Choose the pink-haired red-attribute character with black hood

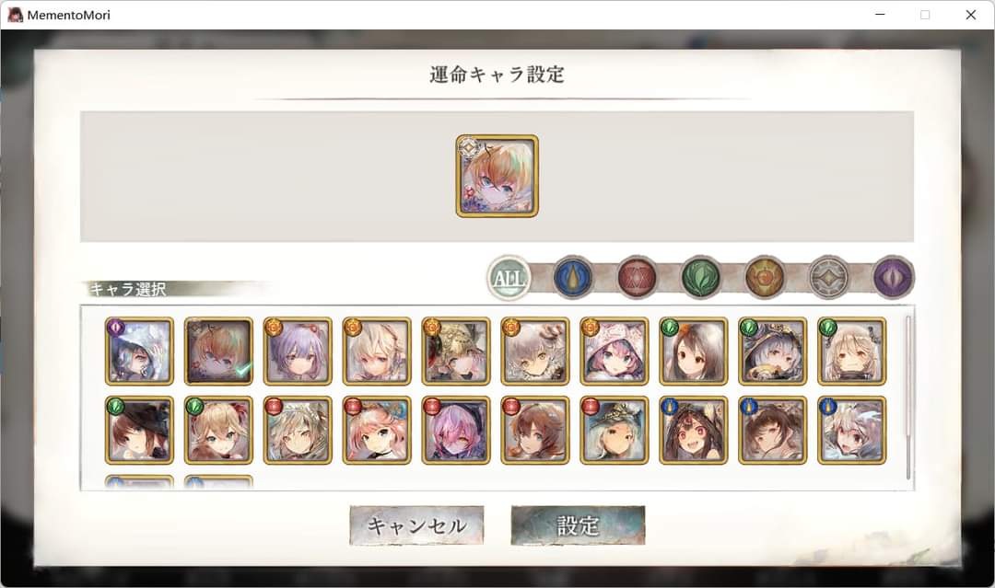coord(456,431)
